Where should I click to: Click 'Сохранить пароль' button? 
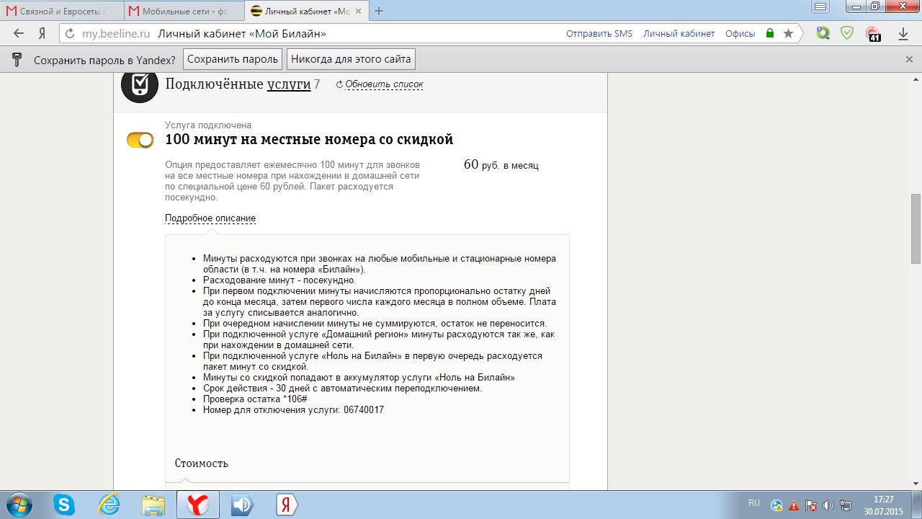tap(233, 59)
